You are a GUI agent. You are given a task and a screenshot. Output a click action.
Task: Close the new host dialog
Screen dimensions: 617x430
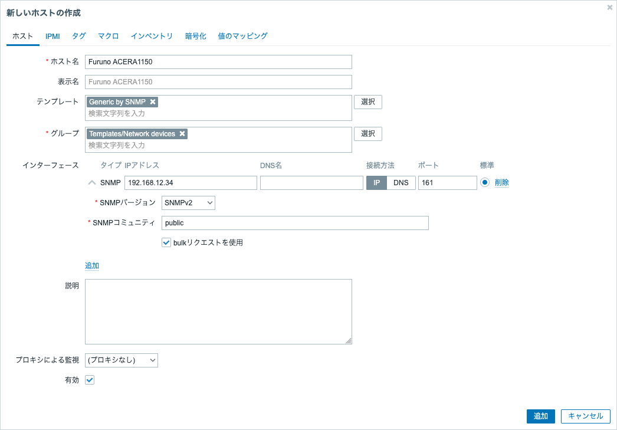click(610, 8)
